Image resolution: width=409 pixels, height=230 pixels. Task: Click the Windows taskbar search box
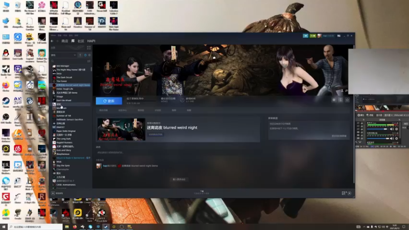click(35, 227)
